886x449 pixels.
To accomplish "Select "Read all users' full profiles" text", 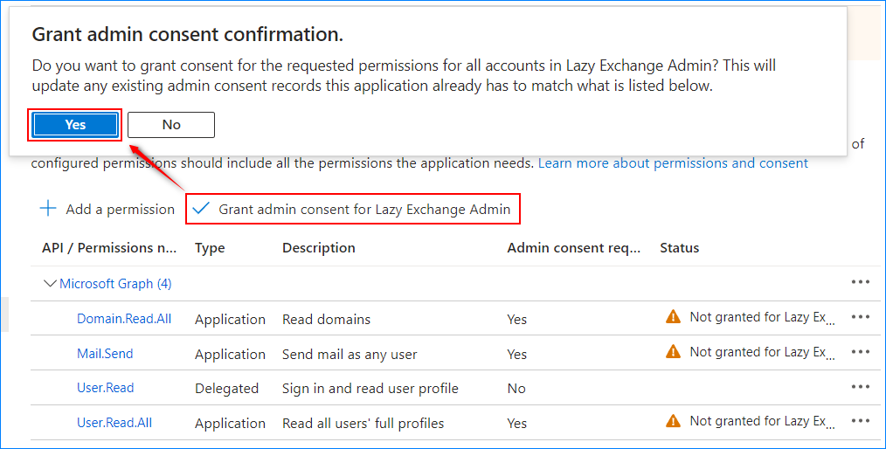I will click(363, 423).
